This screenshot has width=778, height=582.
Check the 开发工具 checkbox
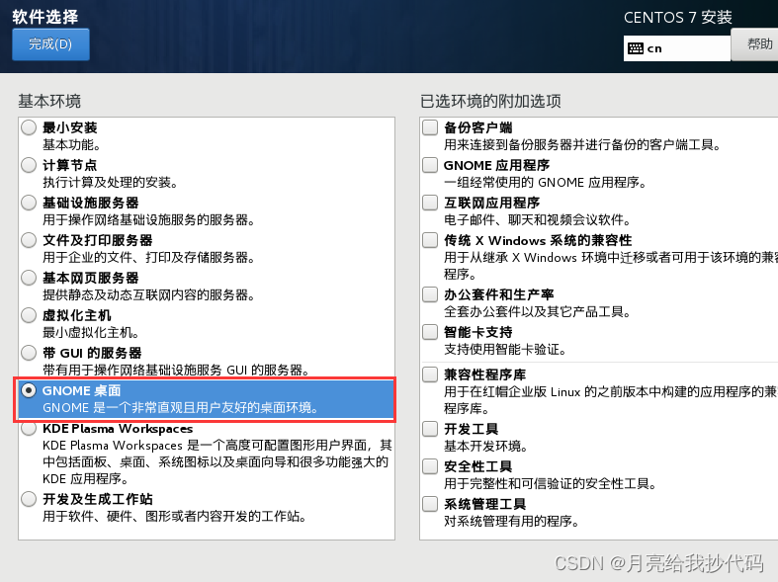point(430,428)
